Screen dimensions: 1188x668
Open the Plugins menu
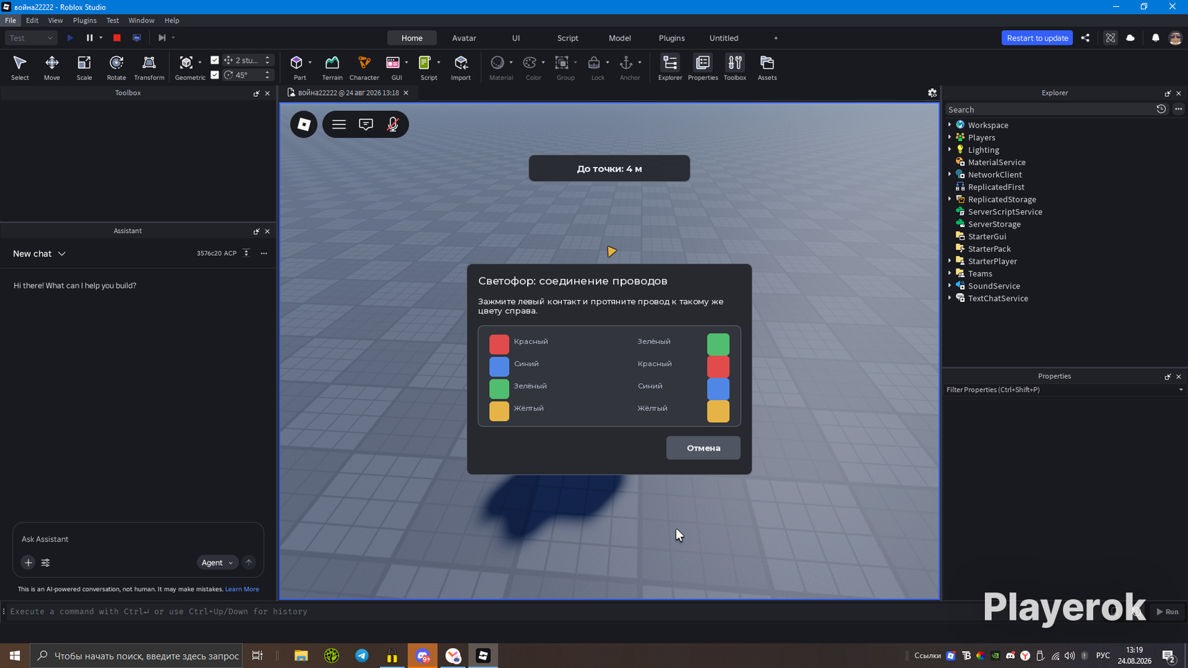coord(85,21)
